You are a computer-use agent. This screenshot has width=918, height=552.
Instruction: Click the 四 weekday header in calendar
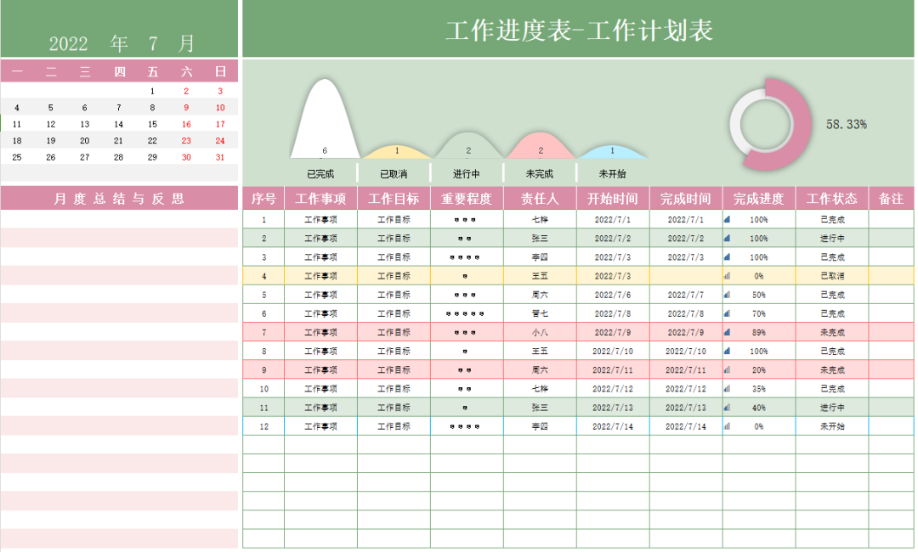click(120, 71)
